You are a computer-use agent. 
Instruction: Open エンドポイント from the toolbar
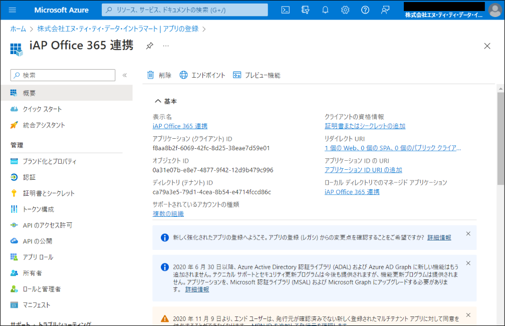202,75
